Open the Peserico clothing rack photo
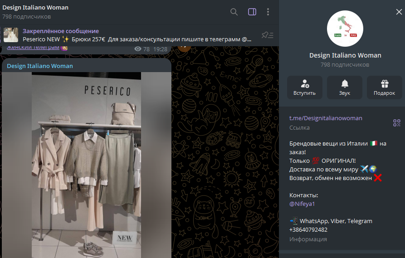The height and width of the screenshot is (258, 405). [87, 165]
